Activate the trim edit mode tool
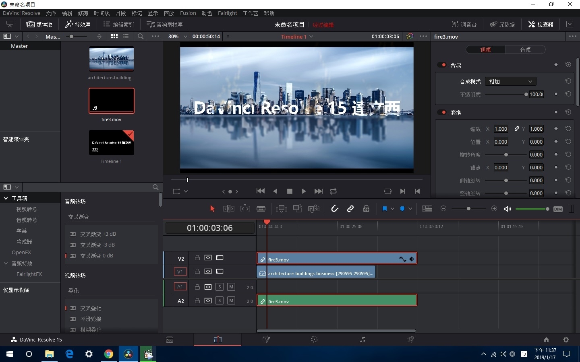 pos(228,209)
